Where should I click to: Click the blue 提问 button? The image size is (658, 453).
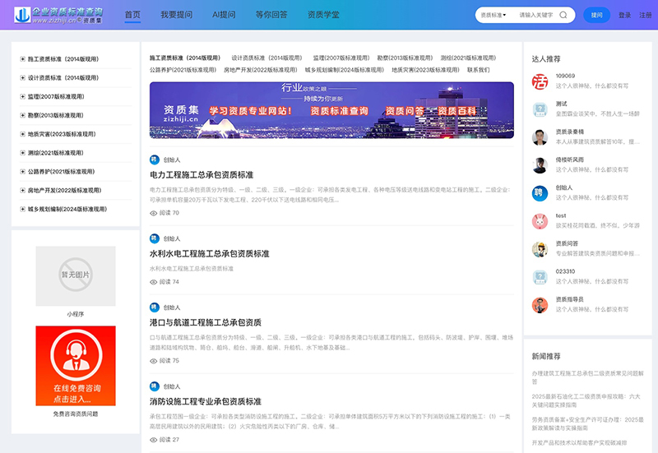[596, 15]
